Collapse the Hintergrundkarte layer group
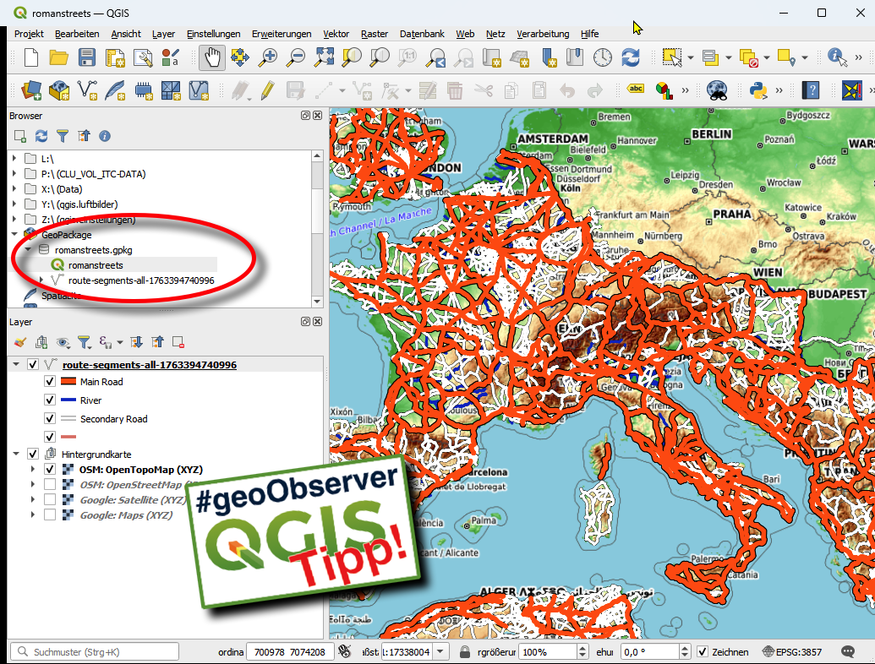This screenshot has width=875, height=664. (16, 454)
